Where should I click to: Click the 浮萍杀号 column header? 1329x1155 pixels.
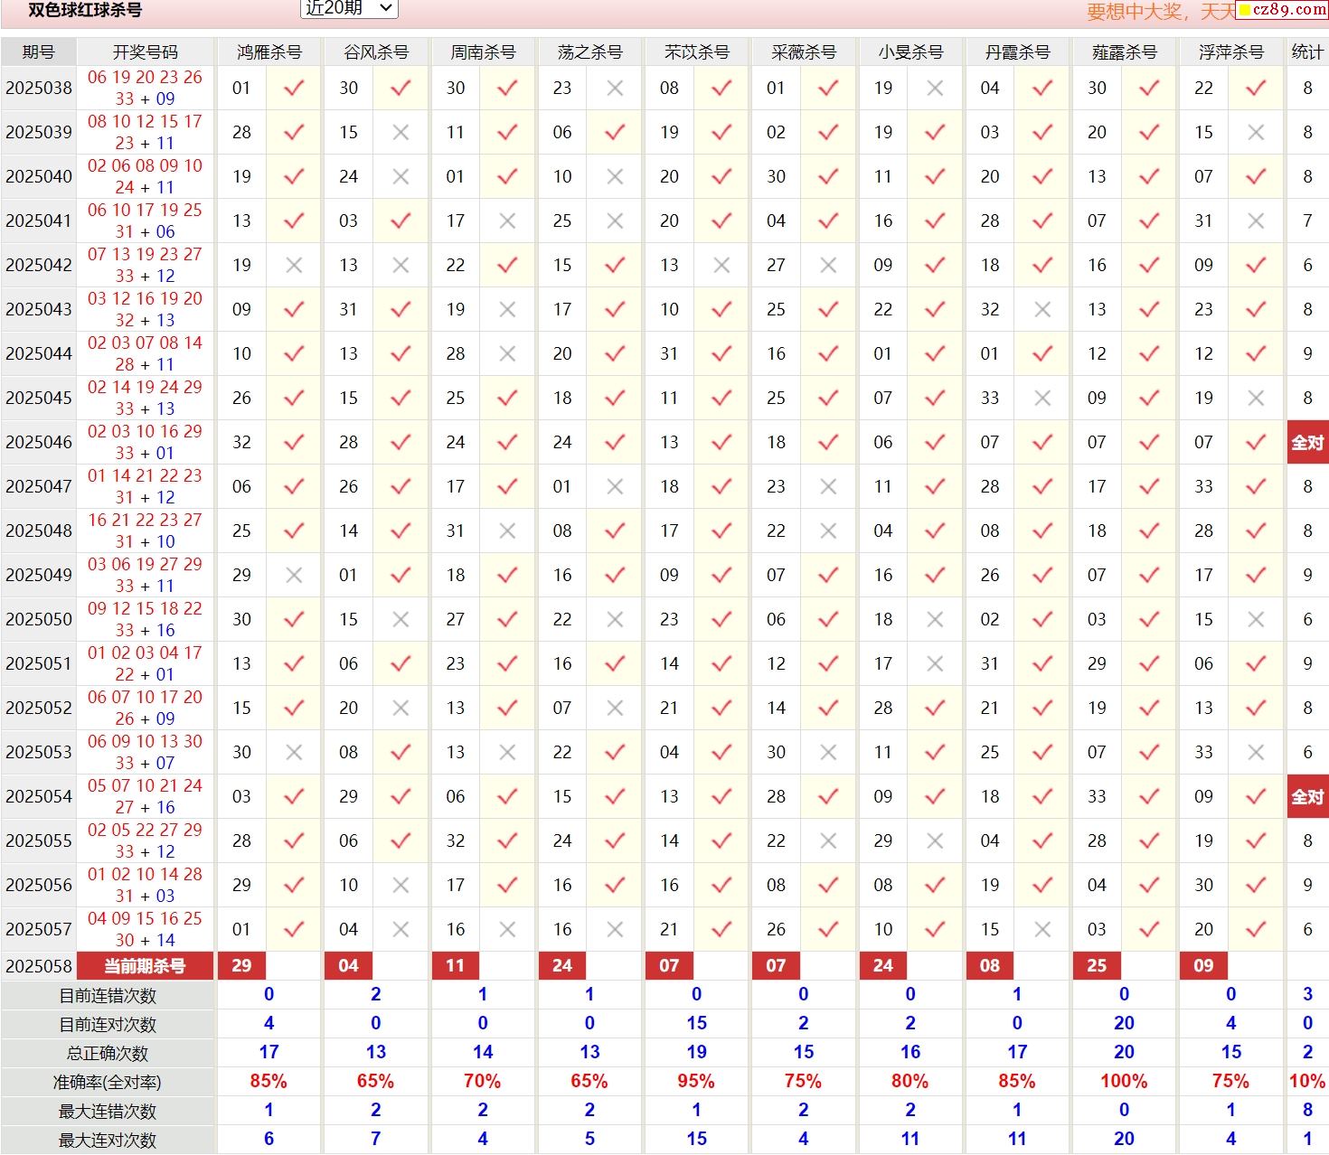[x=1230, y=52]
